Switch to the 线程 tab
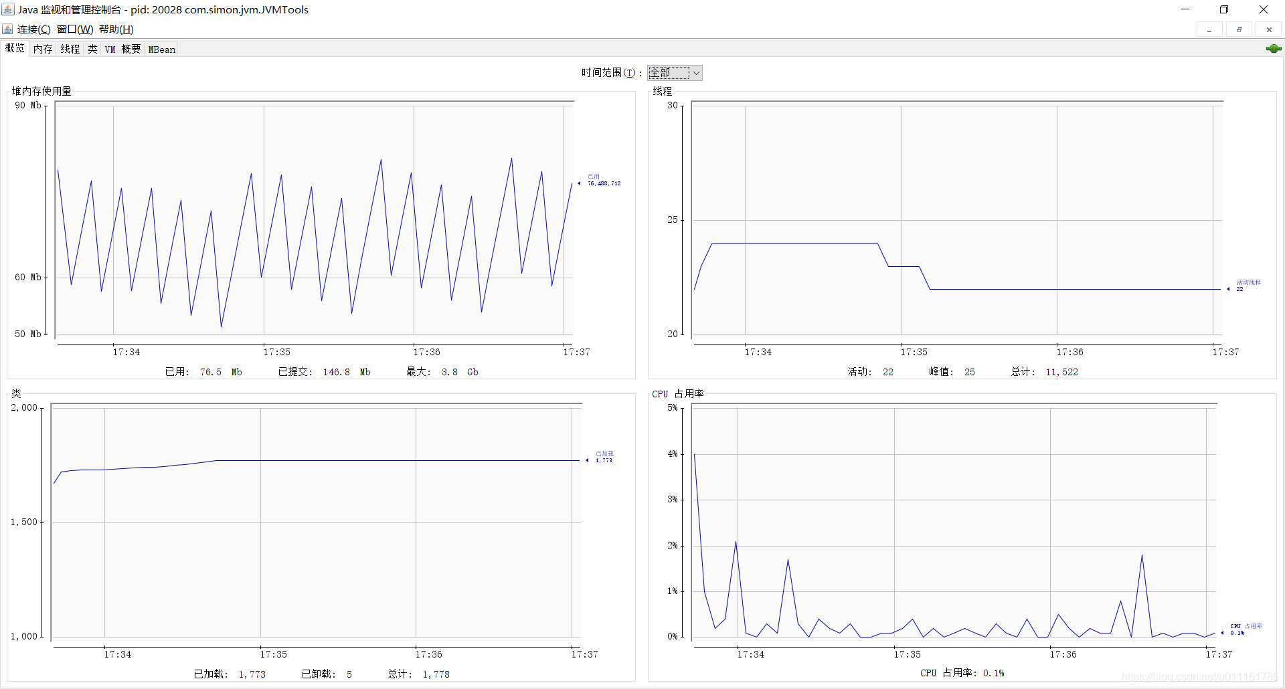Viewport: 1285px width, 689px height. click(x=70, y=49)
